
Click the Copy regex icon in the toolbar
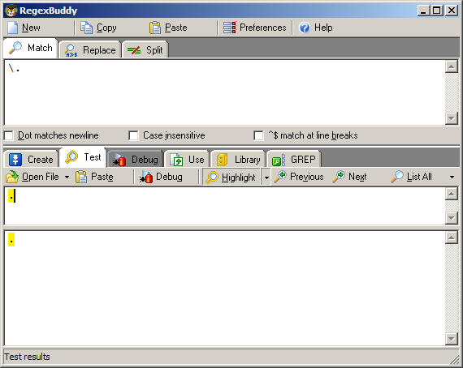click(x=87, y=28)
